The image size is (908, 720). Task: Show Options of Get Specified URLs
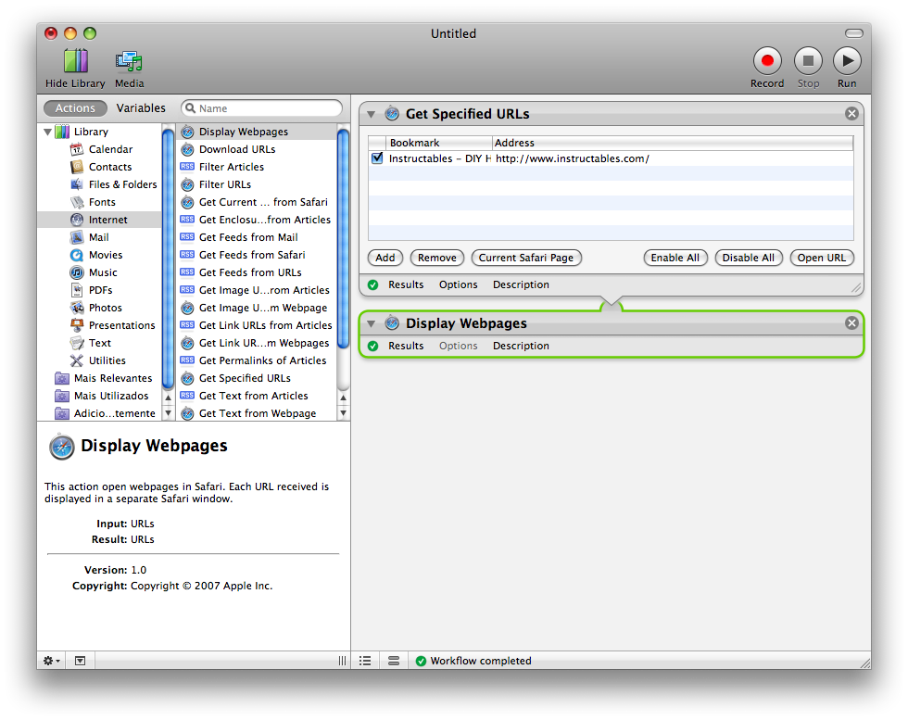pos(458,285)
